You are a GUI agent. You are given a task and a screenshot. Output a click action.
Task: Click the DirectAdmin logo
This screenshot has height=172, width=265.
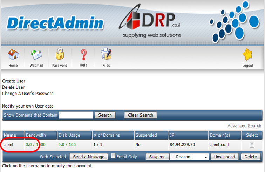click(x=55, y=23)
